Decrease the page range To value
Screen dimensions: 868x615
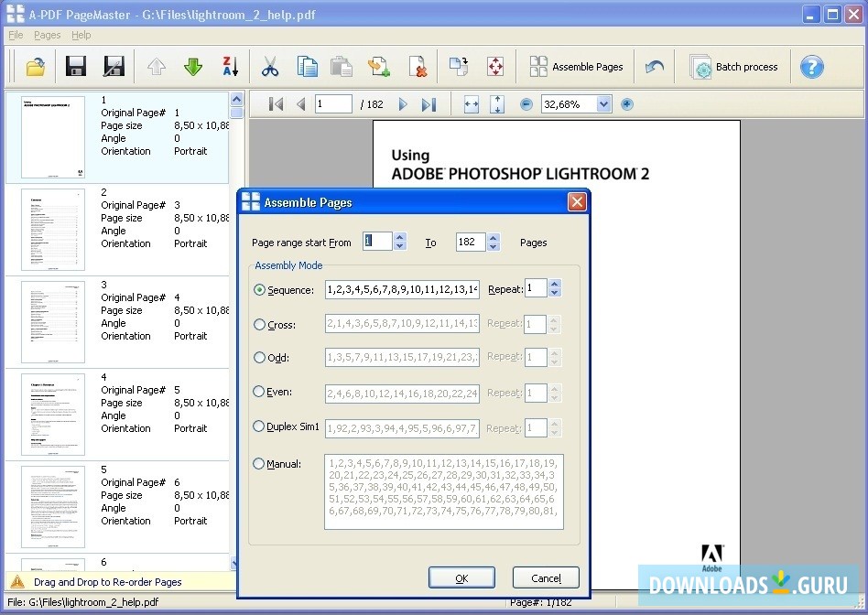(x=494, y=246)
